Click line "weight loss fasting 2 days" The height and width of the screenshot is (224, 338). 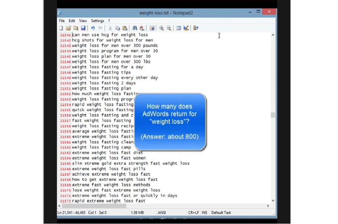point(104,83)
